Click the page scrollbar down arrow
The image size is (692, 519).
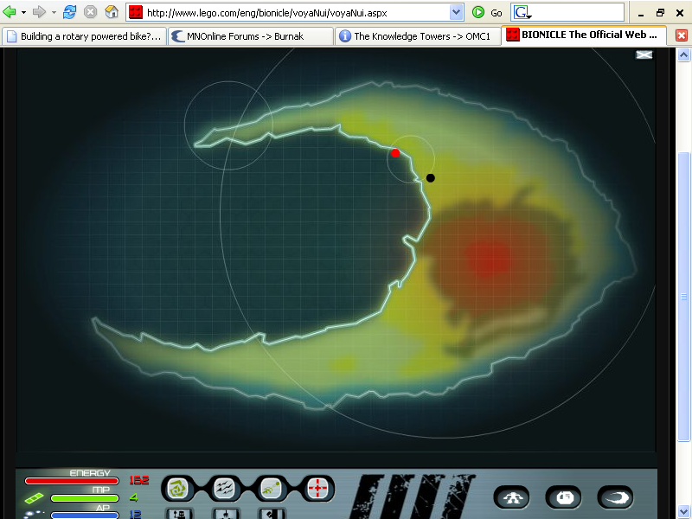click(x=683, y=513)
